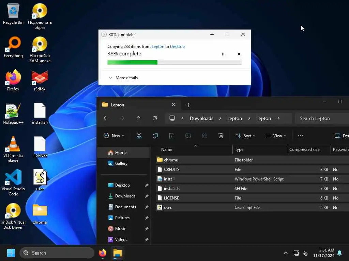Open Visual Studio Code desktop shortcut
Image resolution: width=349 pixels, height=261 pixels.
[x=13, y=182]
